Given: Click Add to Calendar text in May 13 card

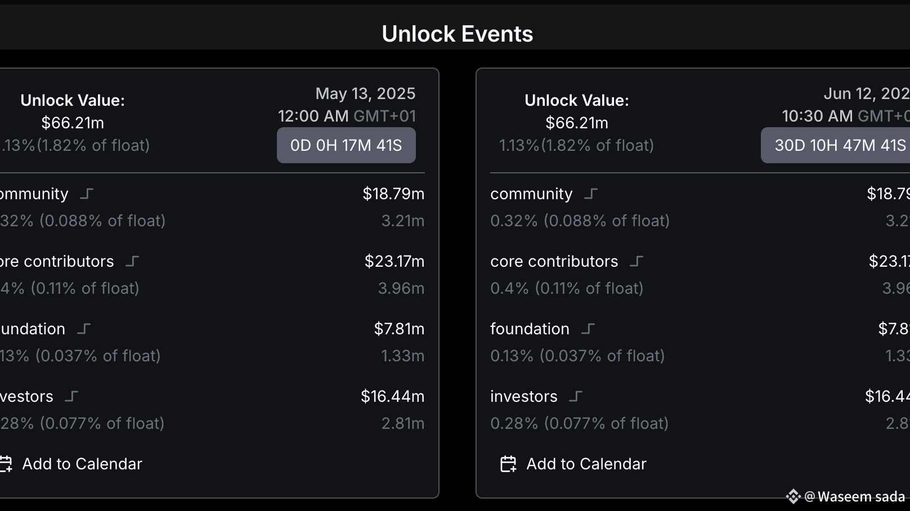Looking at the screenshot, I should 82,464.
